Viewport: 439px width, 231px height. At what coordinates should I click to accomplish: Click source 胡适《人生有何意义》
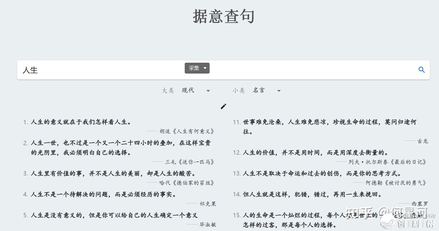(187, 131)
